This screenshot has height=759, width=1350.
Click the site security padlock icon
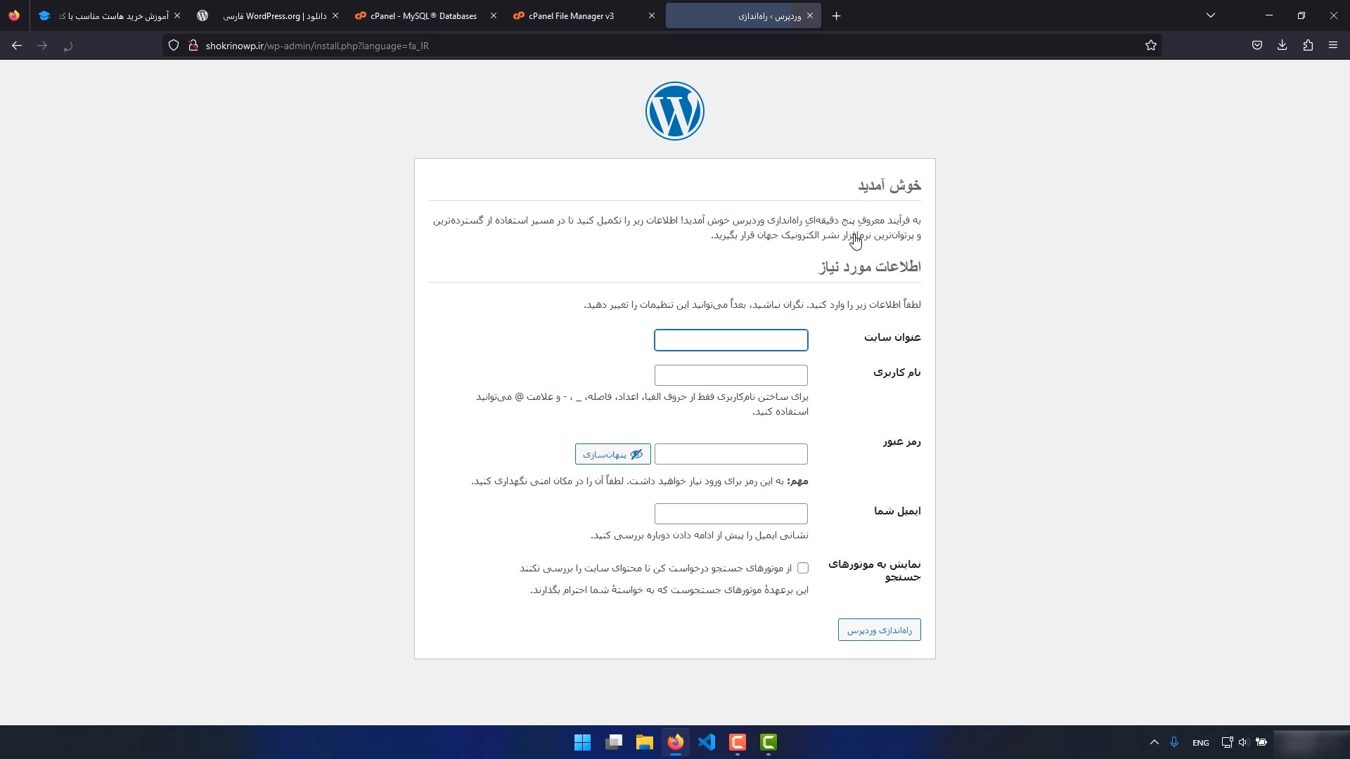[193, 46]
